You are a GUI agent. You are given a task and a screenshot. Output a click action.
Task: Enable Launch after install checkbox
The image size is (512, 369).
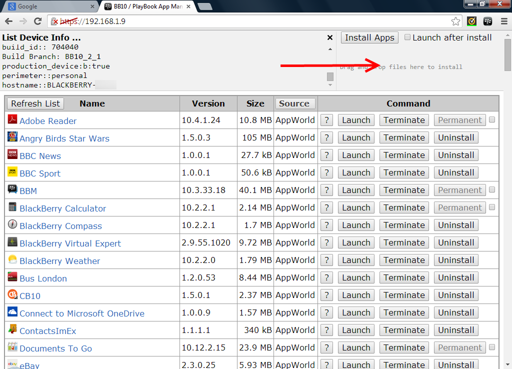pyautogui.click(x=407, y=37)
